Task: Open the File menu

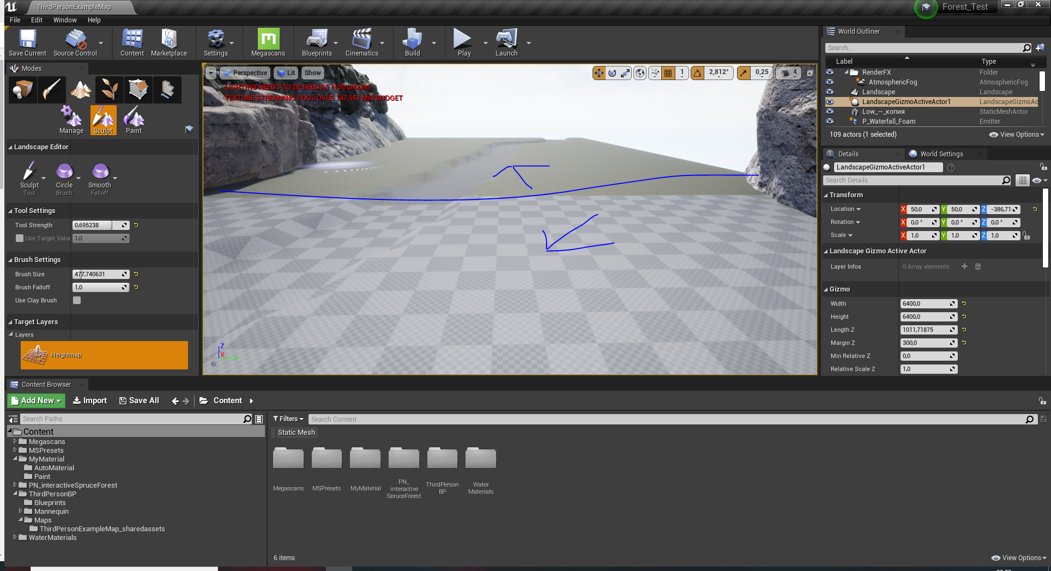Action: 15,20
